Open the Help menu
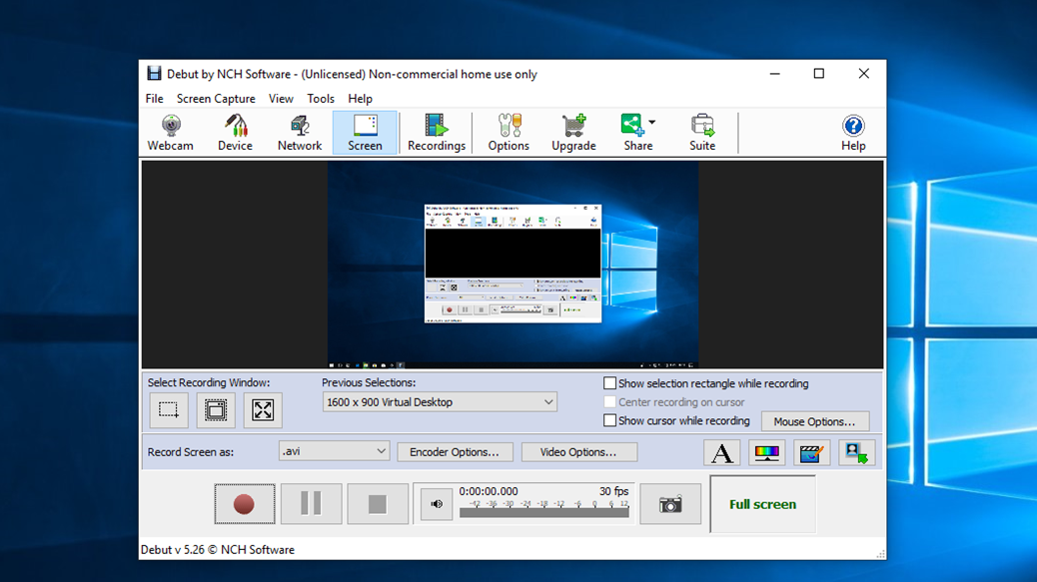 pos(361,99)
